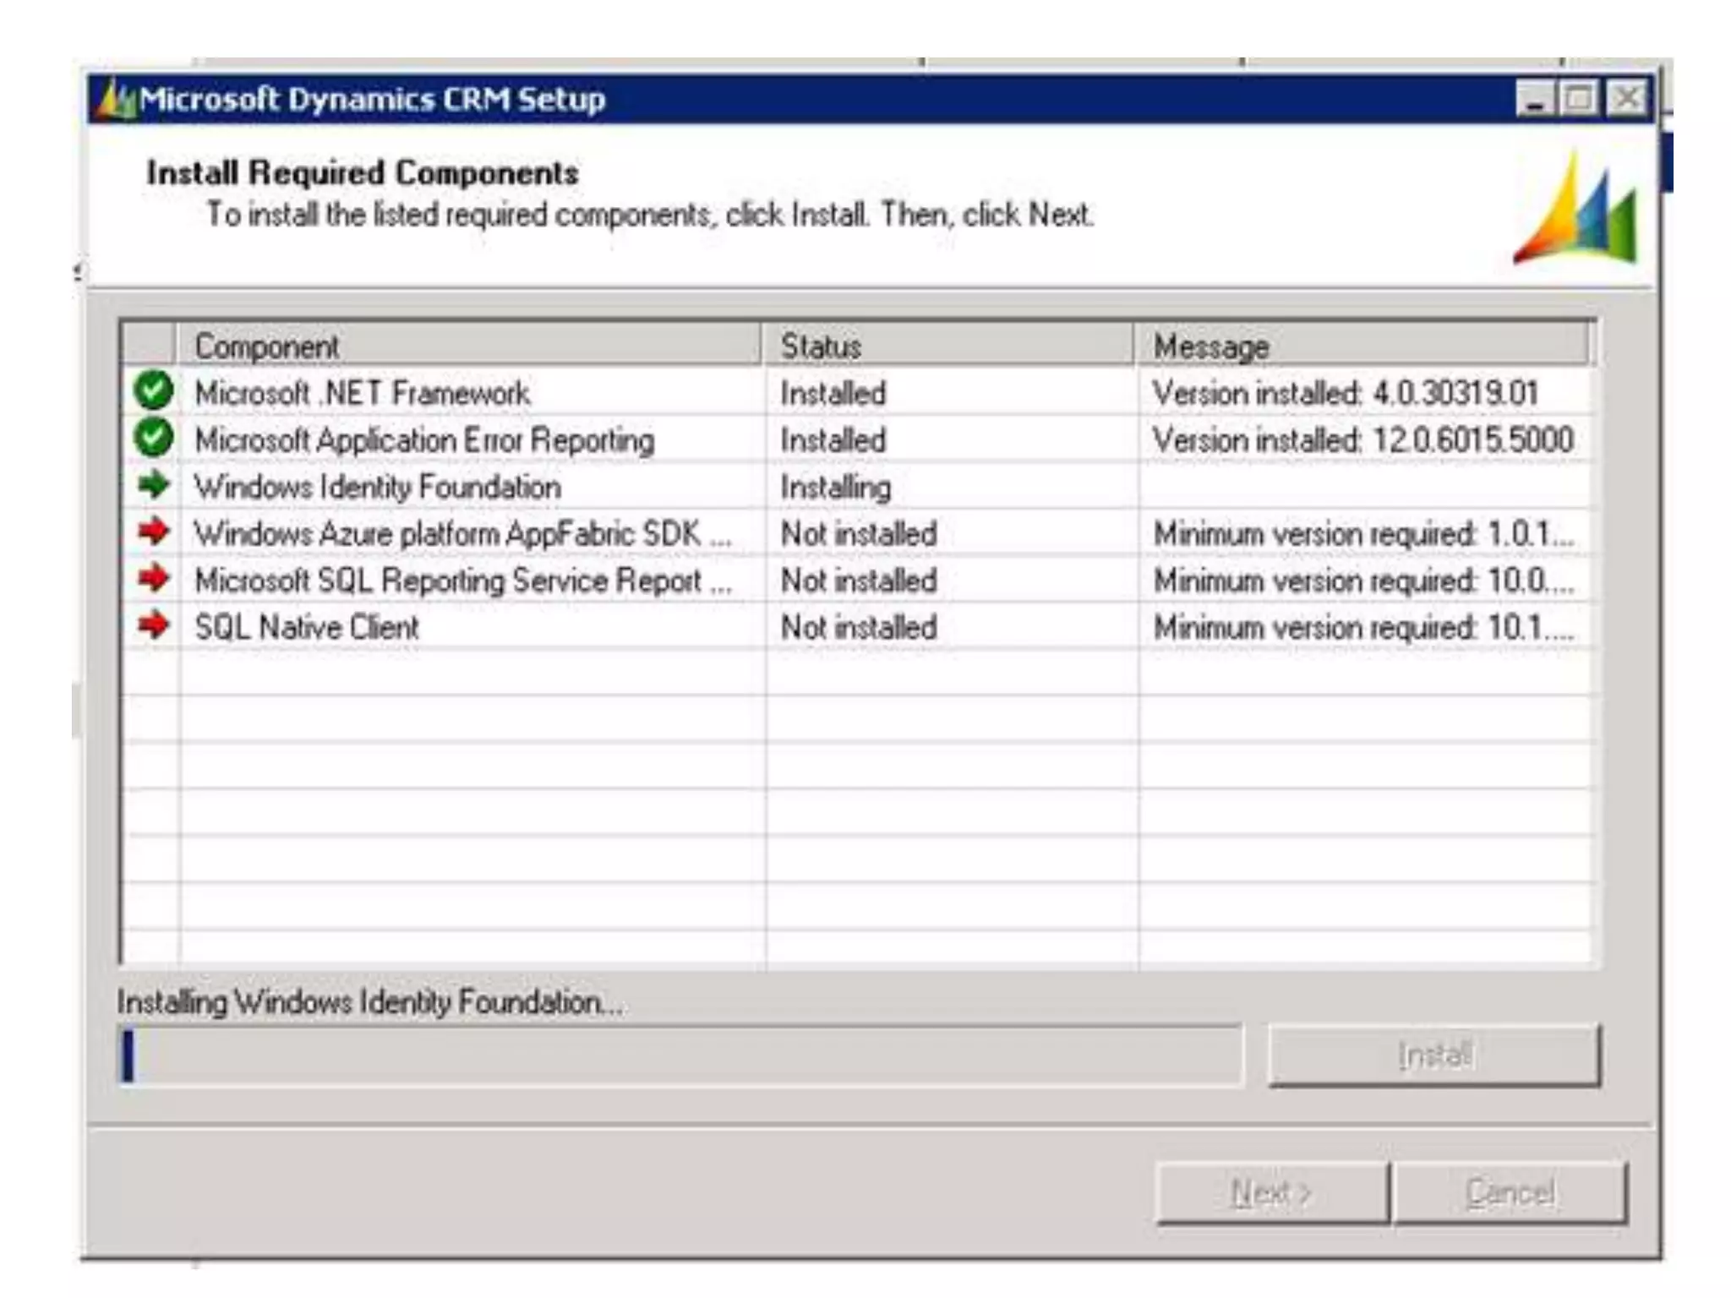
Task: Sort list by Message column header
Action: [x=1361, y=346]
